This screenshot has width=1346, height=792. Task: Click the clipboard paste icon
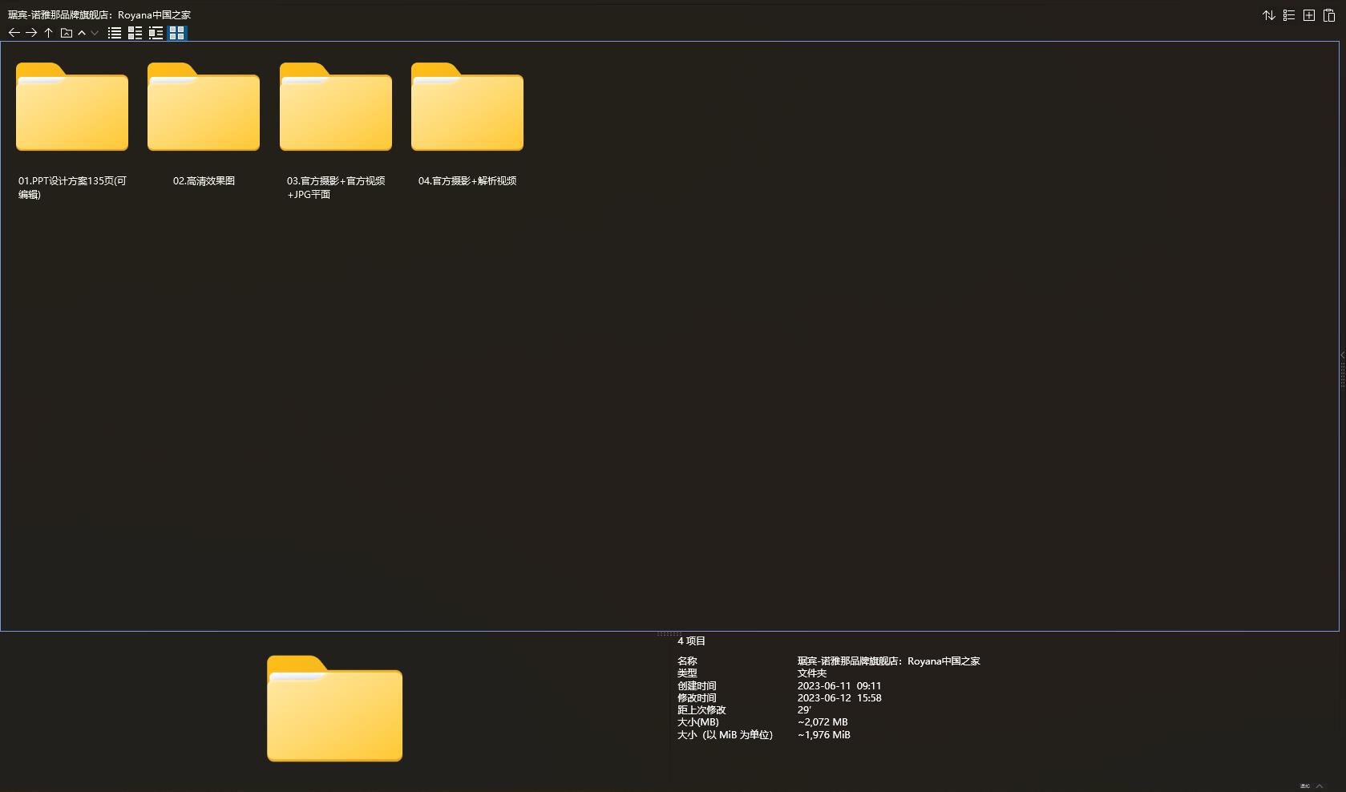[x=1328, y=15]
